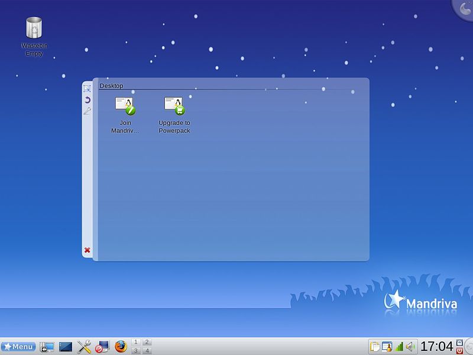Image resolution: width=473 pixels, height=355 pixels.
Task: Click the monitor icon with the red badge
Action: [x=102, y=347]
